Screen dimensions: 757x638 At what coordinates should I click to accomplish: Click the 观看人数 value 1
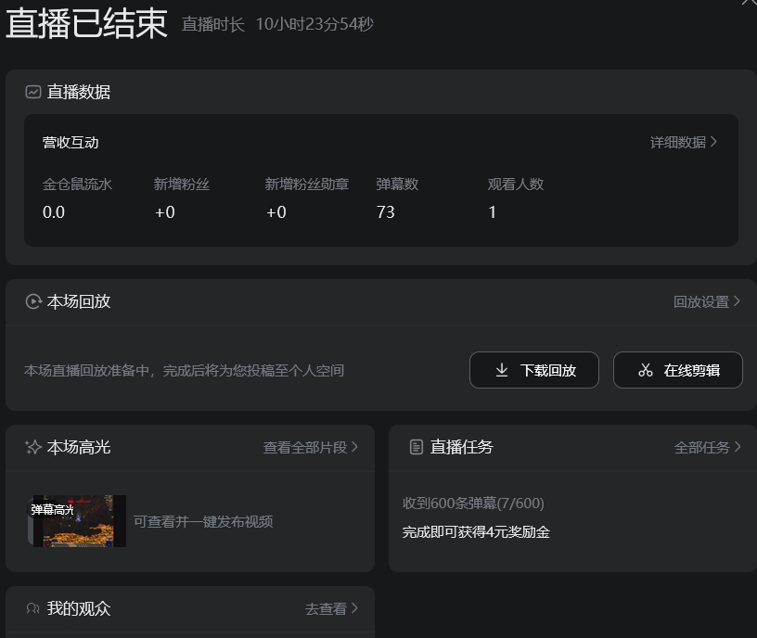coord(492,212)
